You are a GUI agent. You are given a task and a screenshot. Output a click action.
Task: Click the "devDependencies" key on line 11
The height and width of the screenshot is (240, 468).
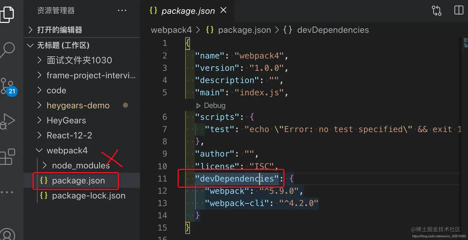pyautogui.click(x=237, y=179)
